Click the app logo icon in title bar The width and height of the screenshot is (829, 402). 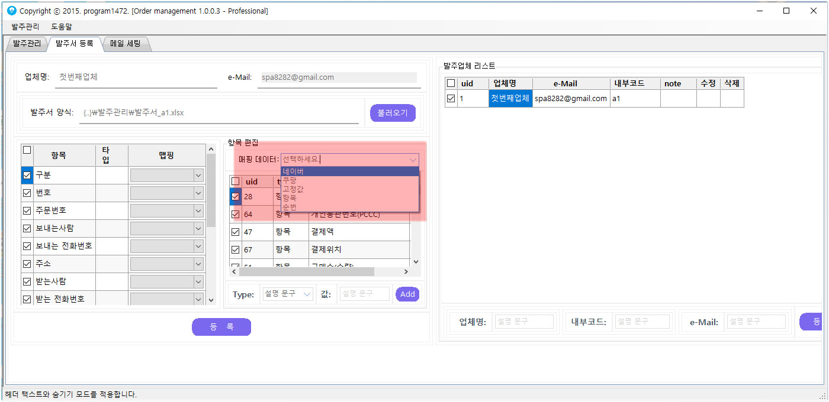11,11
